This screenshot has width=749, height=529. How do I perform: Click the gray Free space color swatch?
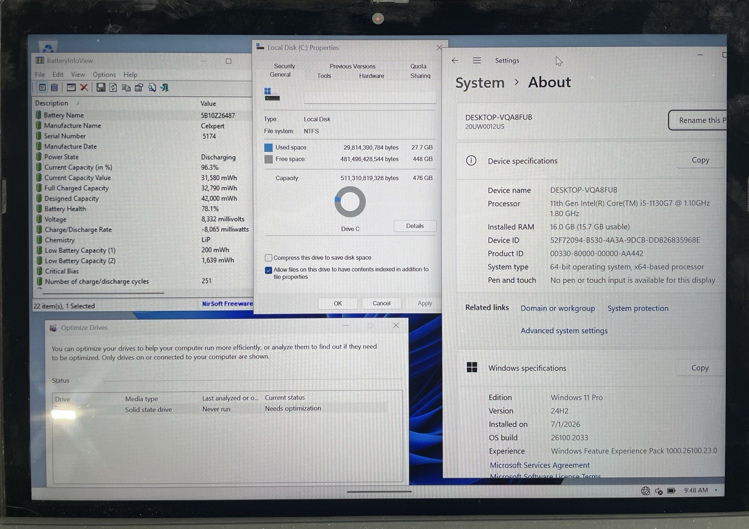[268, 159]
